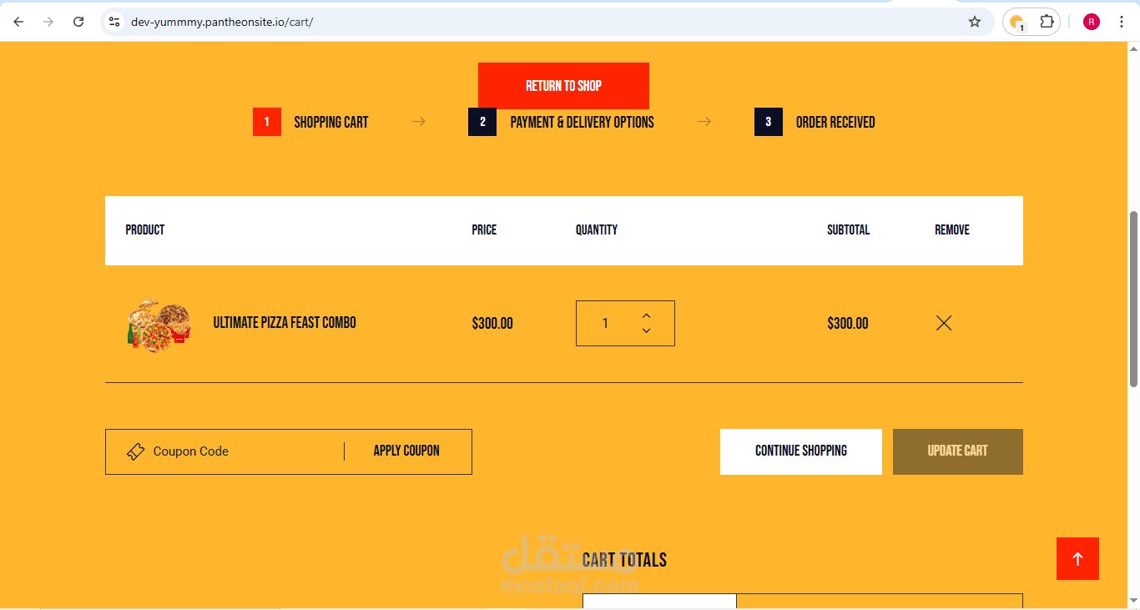Open the Chrome three-dot menu
The height and width of the screenshot is (610, 1140).
click(1122, 22)
